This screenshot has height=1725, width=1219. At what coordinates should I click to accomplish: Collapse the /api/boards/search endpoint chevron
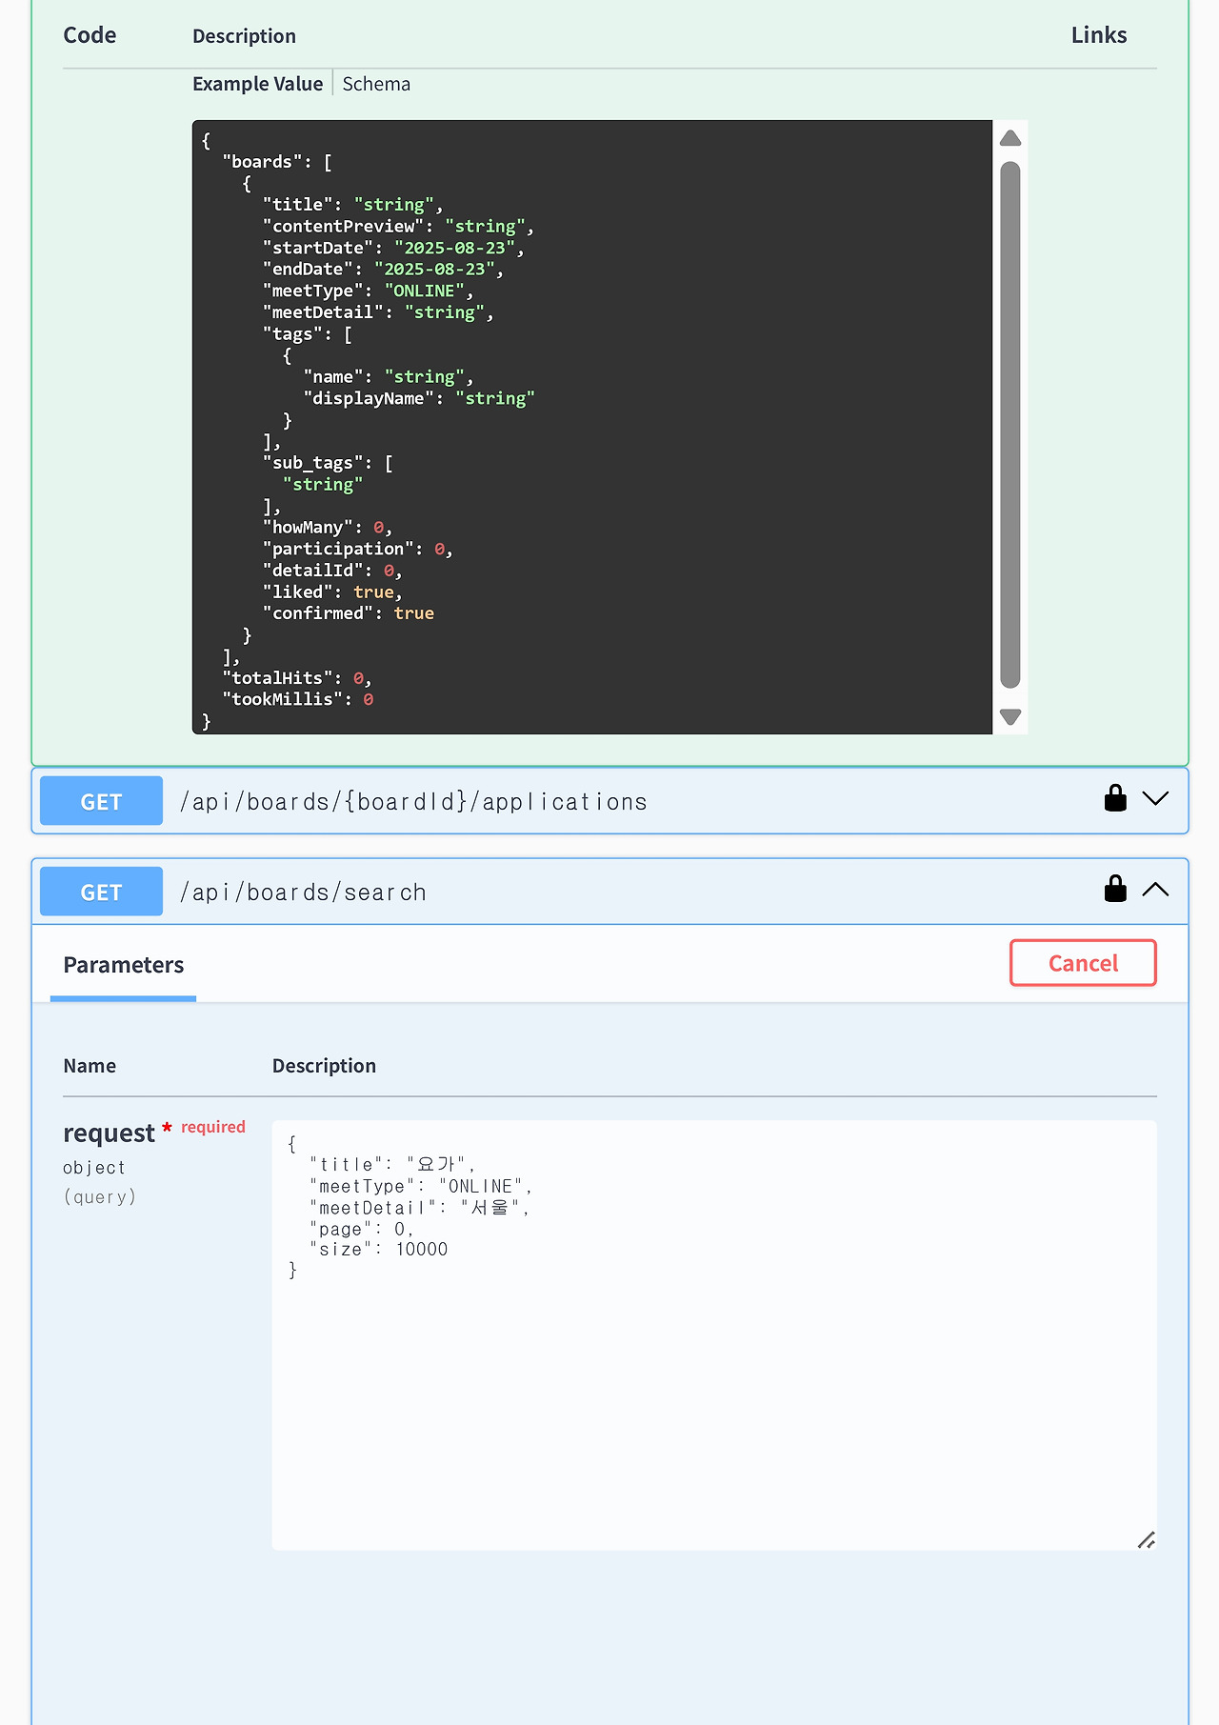click(1155, 890)
